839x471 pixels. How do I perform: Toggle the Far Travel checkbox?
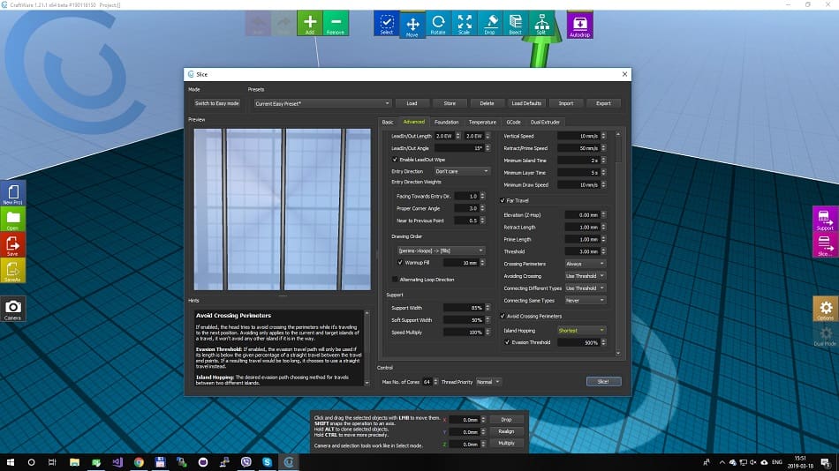pyautogui.click(x=503, y=200)
